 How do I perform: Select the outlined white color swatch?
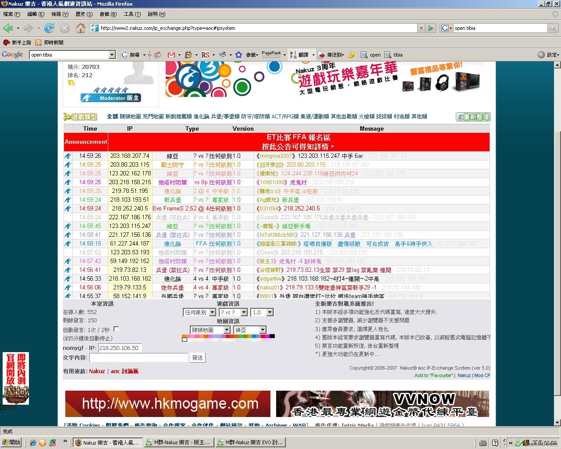tap(185, 339)
